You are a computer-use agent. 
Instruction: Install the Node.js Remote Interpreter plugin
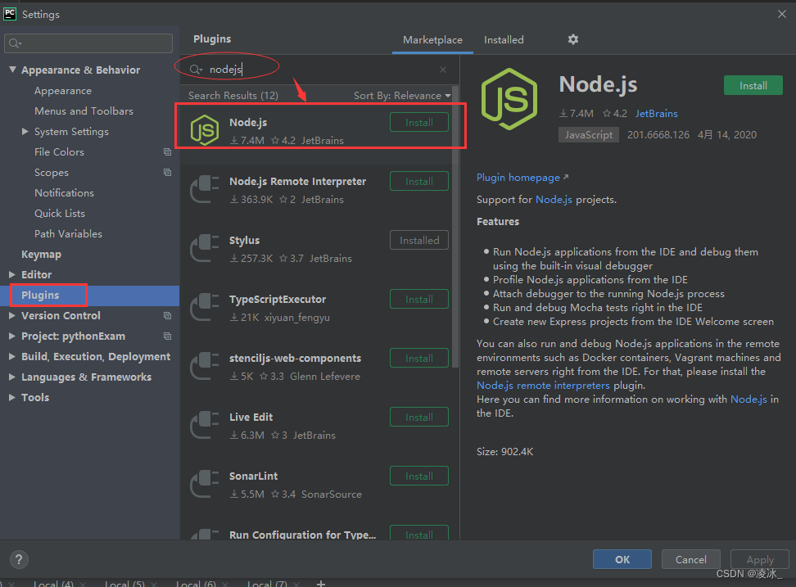[x=418, y=181]
